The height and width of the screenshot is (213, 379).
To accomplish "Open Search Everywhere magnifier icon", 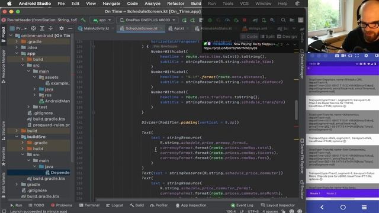I will 283,20.
